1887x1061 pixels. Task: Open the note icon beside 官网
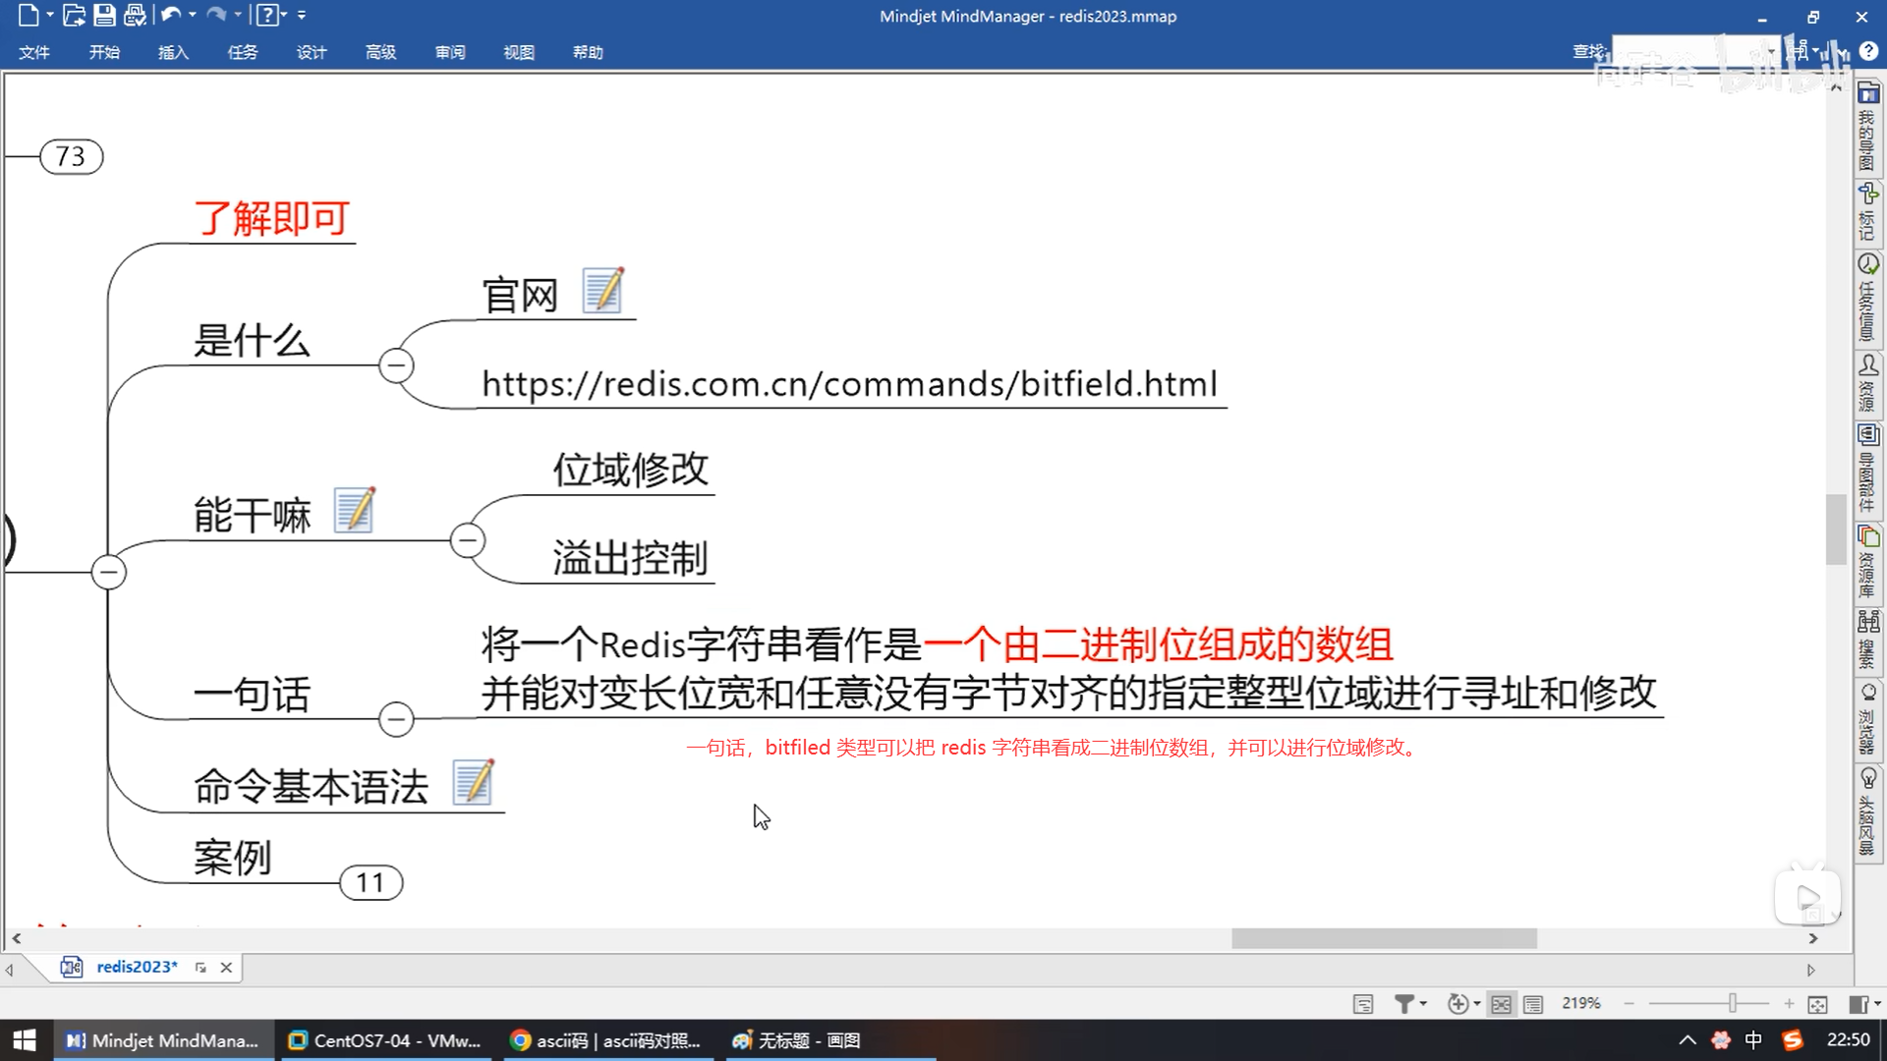point(602,291)
